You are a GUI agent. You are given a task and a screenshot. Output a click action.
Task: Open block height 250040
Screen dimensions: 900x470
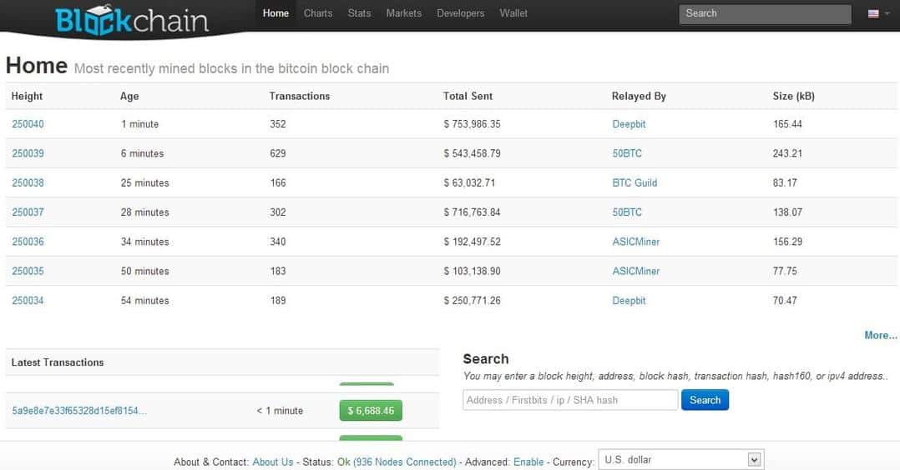tap(28, 124)
